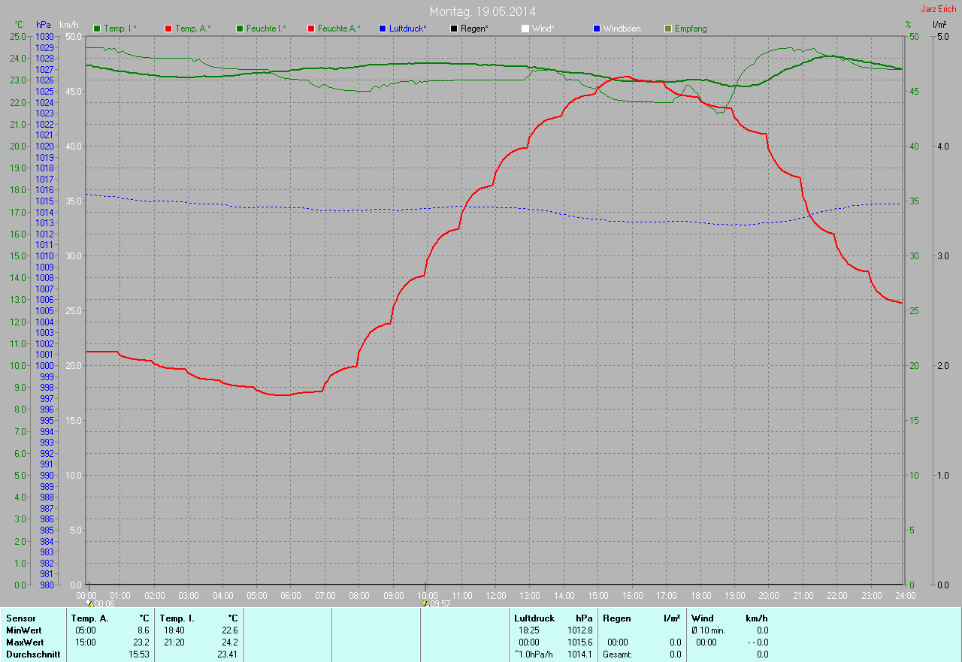Click the blue Luftdruck* legend swatch
The width and height of the screenshot is (962, 662).
pyautogui.click(x=383, y=29)
